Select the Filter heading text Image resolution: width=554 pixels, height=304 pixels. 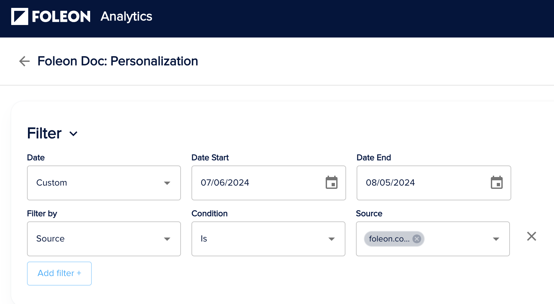(x=44, y=133)
